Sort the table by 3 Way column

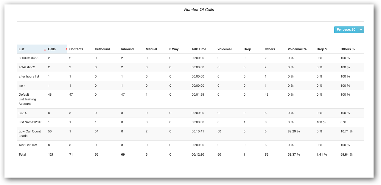[x=174, y=49]
